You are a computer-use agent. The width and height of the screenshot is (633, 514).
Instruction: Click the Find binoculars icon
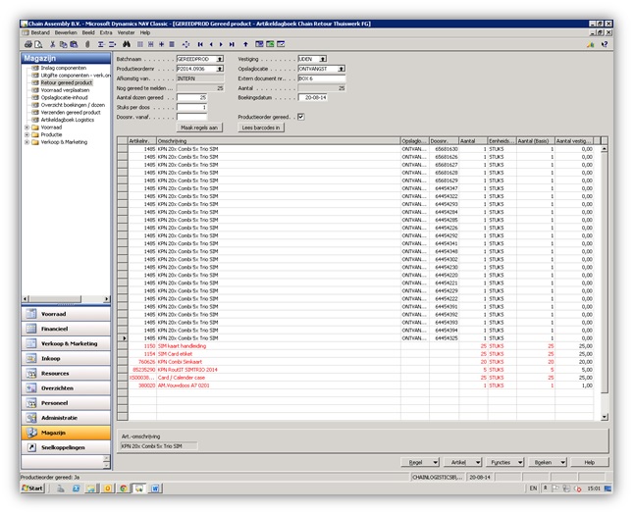coord(127,44)
